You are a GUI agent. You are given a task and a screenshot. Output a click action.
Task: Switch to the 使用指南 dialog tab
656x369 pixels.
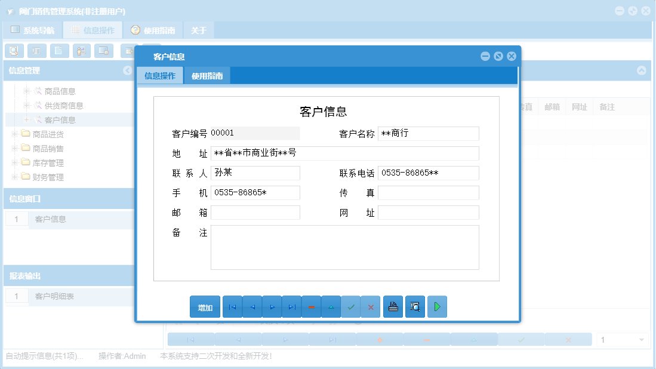click(207, 75)
